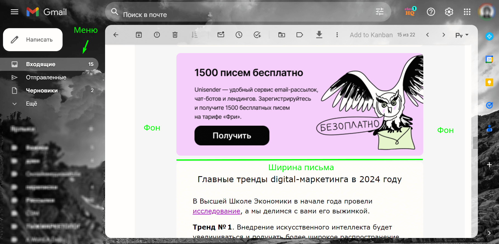The height and width of the screenshot is (244, 499).
Task: Click the Gmail logo
Action: pyautogui.click(x=47, y=12)
